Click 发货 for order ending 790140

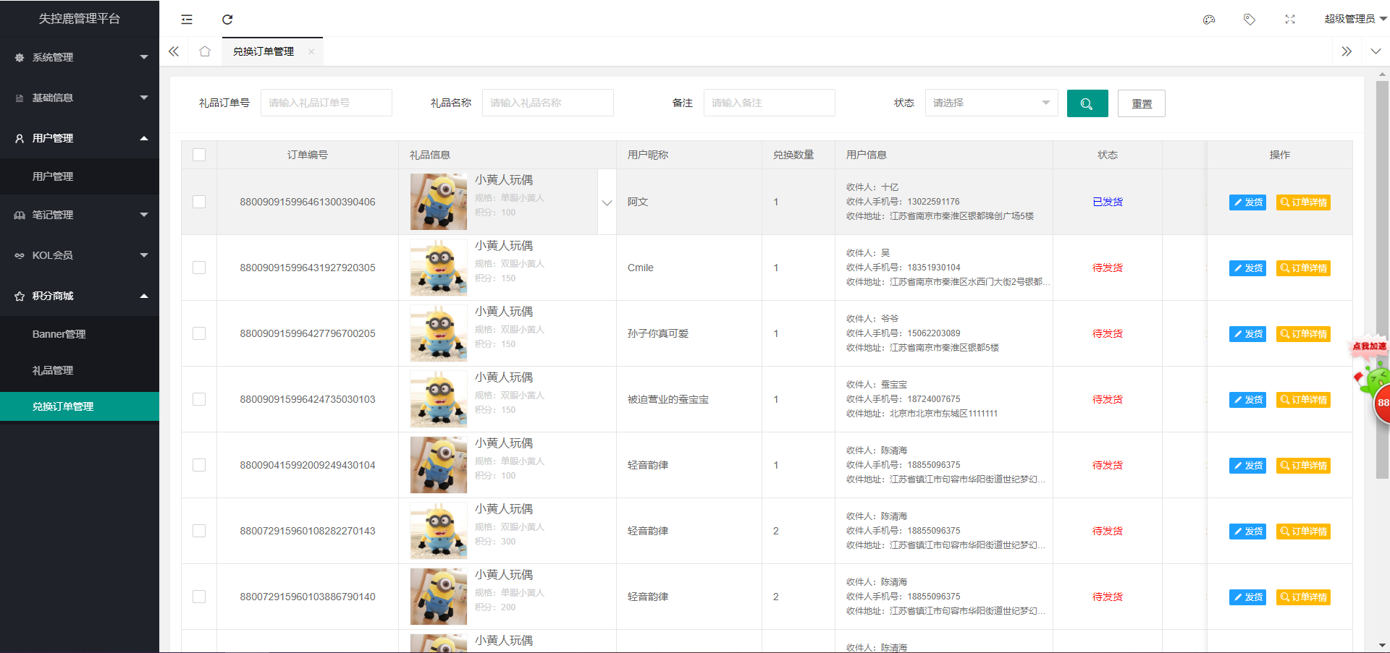click(1248, 597)
